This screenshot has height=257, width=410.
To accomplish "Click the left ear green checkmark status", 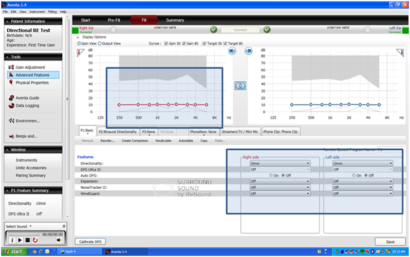I will [x=267, y=30].
